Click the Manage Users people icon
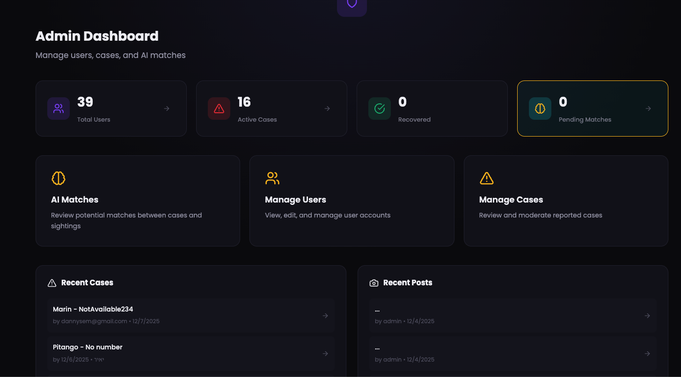This screenshot has width=681, height=377. coord(272,178)
